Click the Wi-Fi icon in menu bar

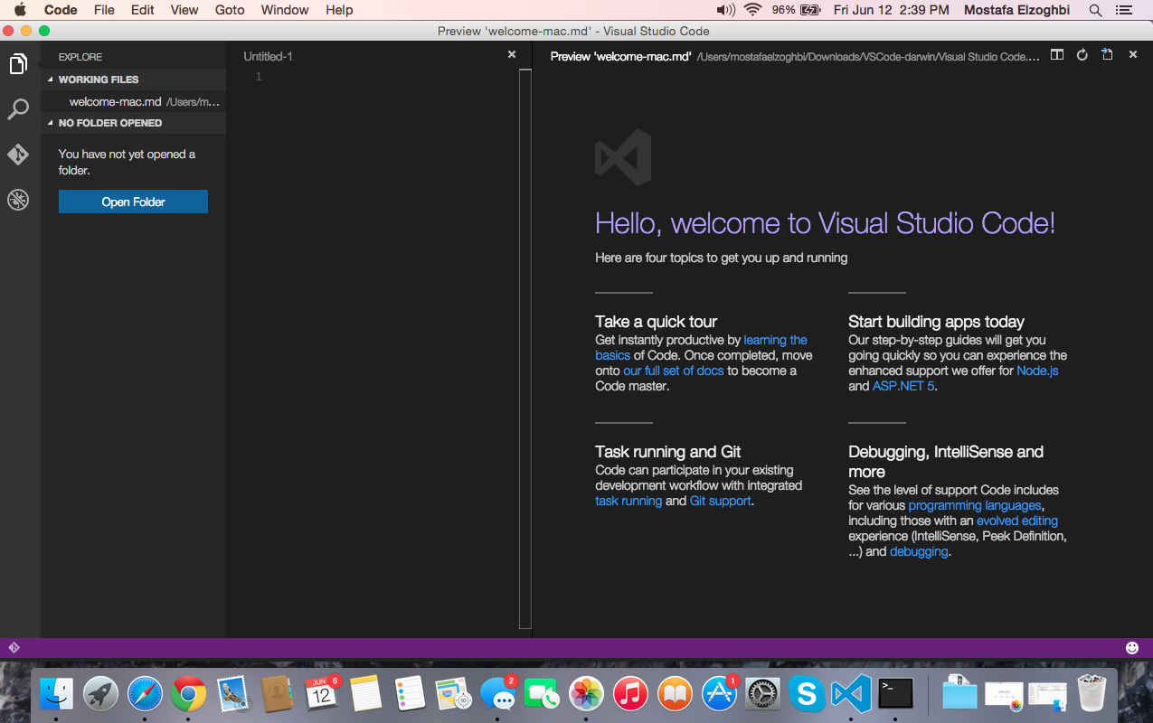click(752, 10)
